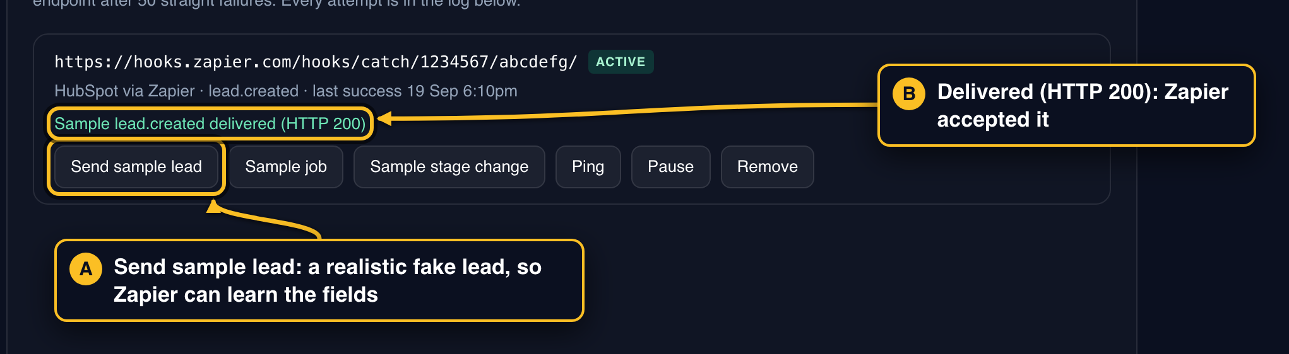
Task: Click the green delivered HTTP 200 message
Action: (210, 123)
